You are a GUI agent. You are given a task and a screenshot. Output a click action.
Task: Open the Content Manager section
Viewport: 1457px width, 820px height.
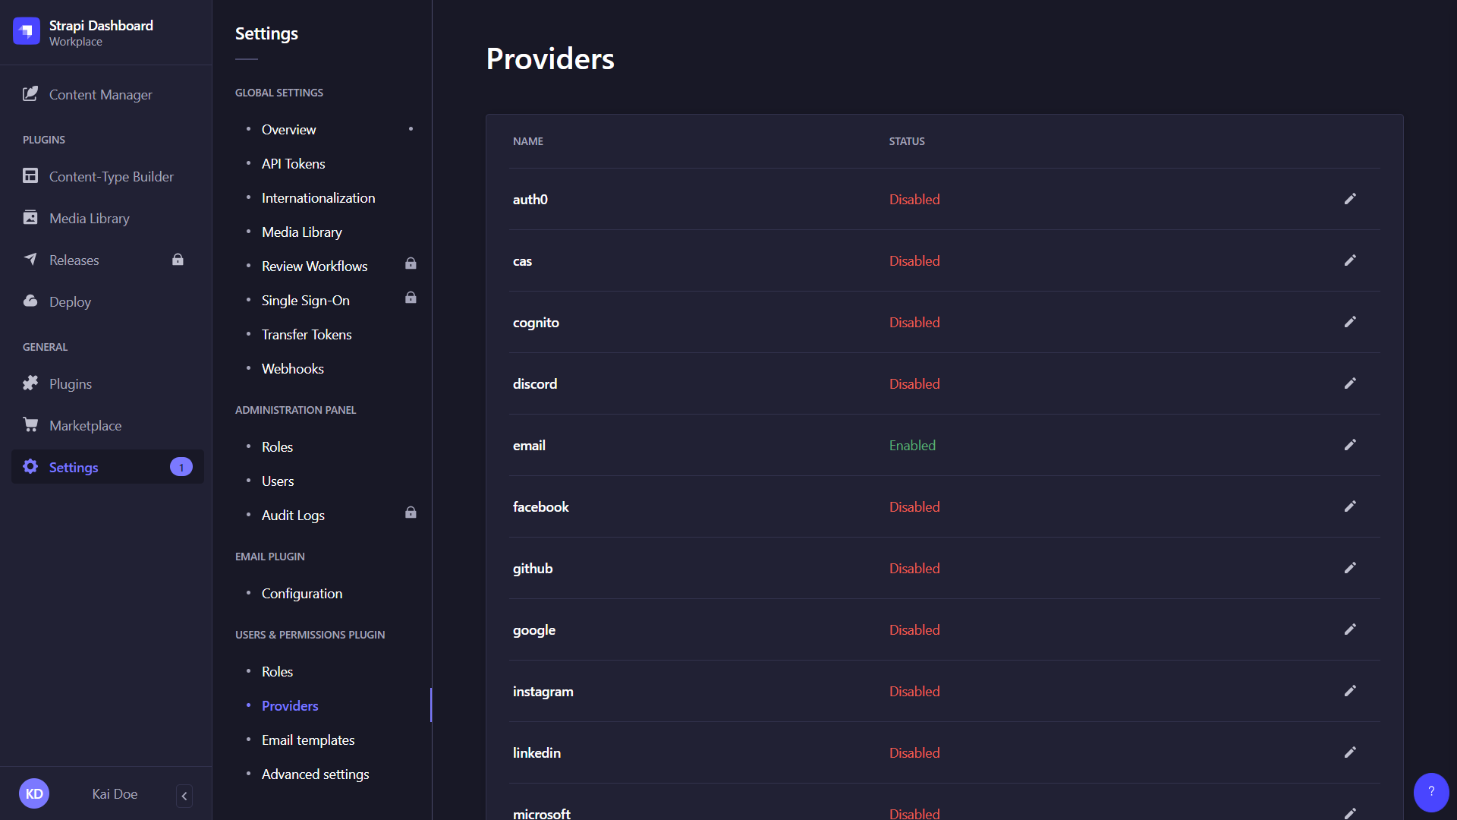[x=101, y=94]
